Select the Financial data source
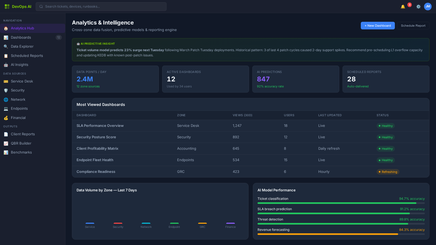This screenshot has width=436, height=245. tap(18, 118)
